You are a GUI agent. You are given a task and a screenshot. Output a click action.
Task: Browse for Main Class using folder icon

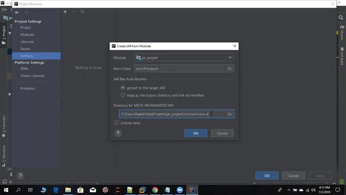[x=229, y=69]
